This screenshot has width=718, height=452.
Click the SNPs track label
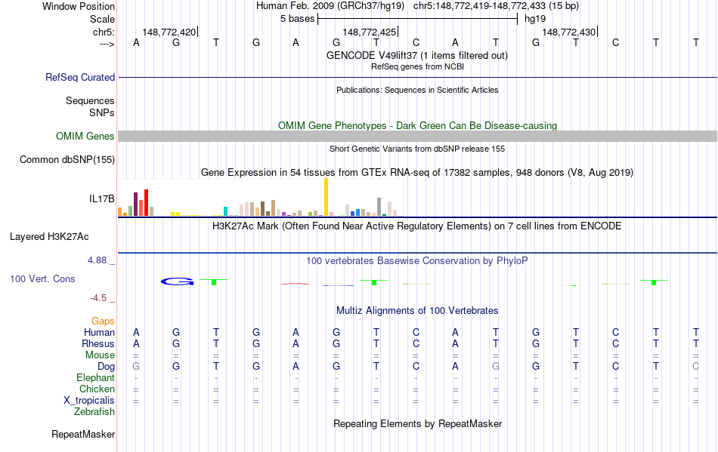pyautogui.click(x=102, y=112)
